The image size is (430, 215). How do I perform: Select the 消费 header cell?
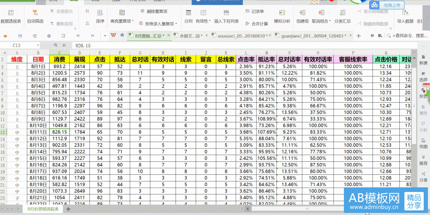[60, 60]
